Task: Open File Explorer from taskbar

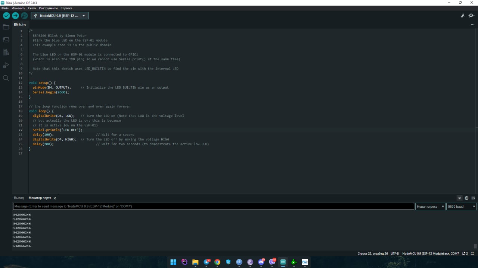Action: tap(195, 262)
